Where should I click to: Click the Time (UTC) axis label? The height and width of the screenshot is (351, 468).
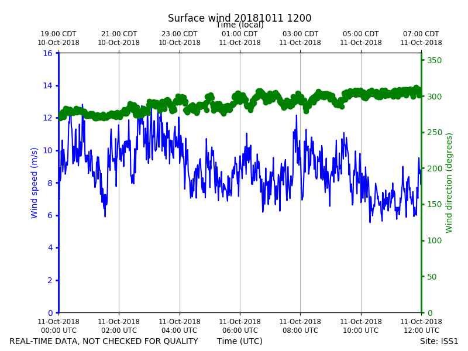pyautogui.click(x=240, y=341)
